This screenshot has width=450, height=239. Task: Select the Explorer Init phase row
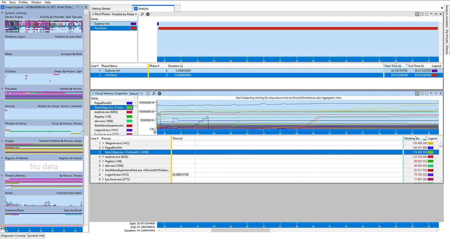click(x=112, y=70)
